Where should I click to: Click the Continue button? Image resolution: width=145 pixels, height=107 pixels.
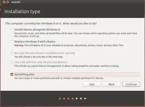click(x=131, y=84)
